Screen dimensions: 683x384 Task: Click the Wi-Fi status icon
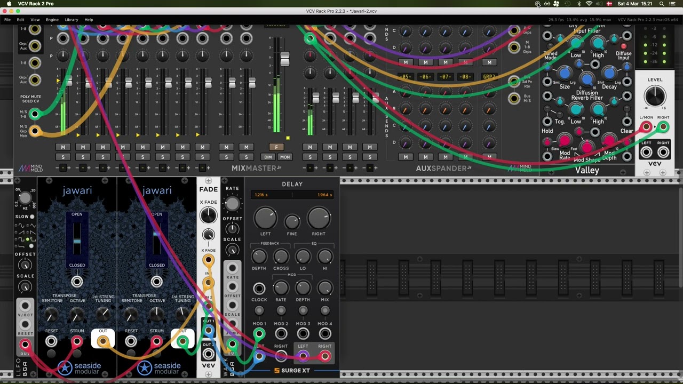coord(589,4)
